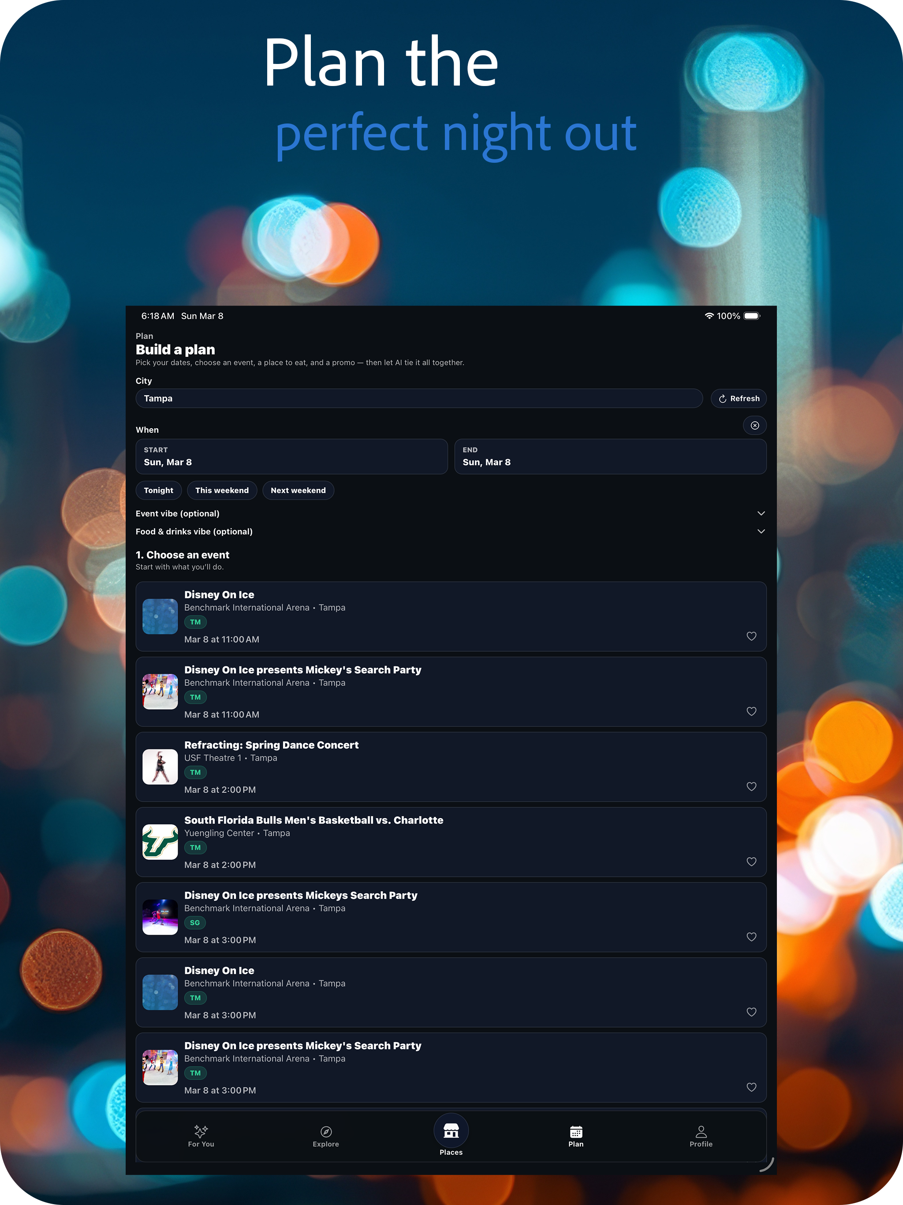This screenshot has height=1205, width=903.
Task: Open the SG Mickeys Search Party thumbnail
Action: click(x=160, y=917)
